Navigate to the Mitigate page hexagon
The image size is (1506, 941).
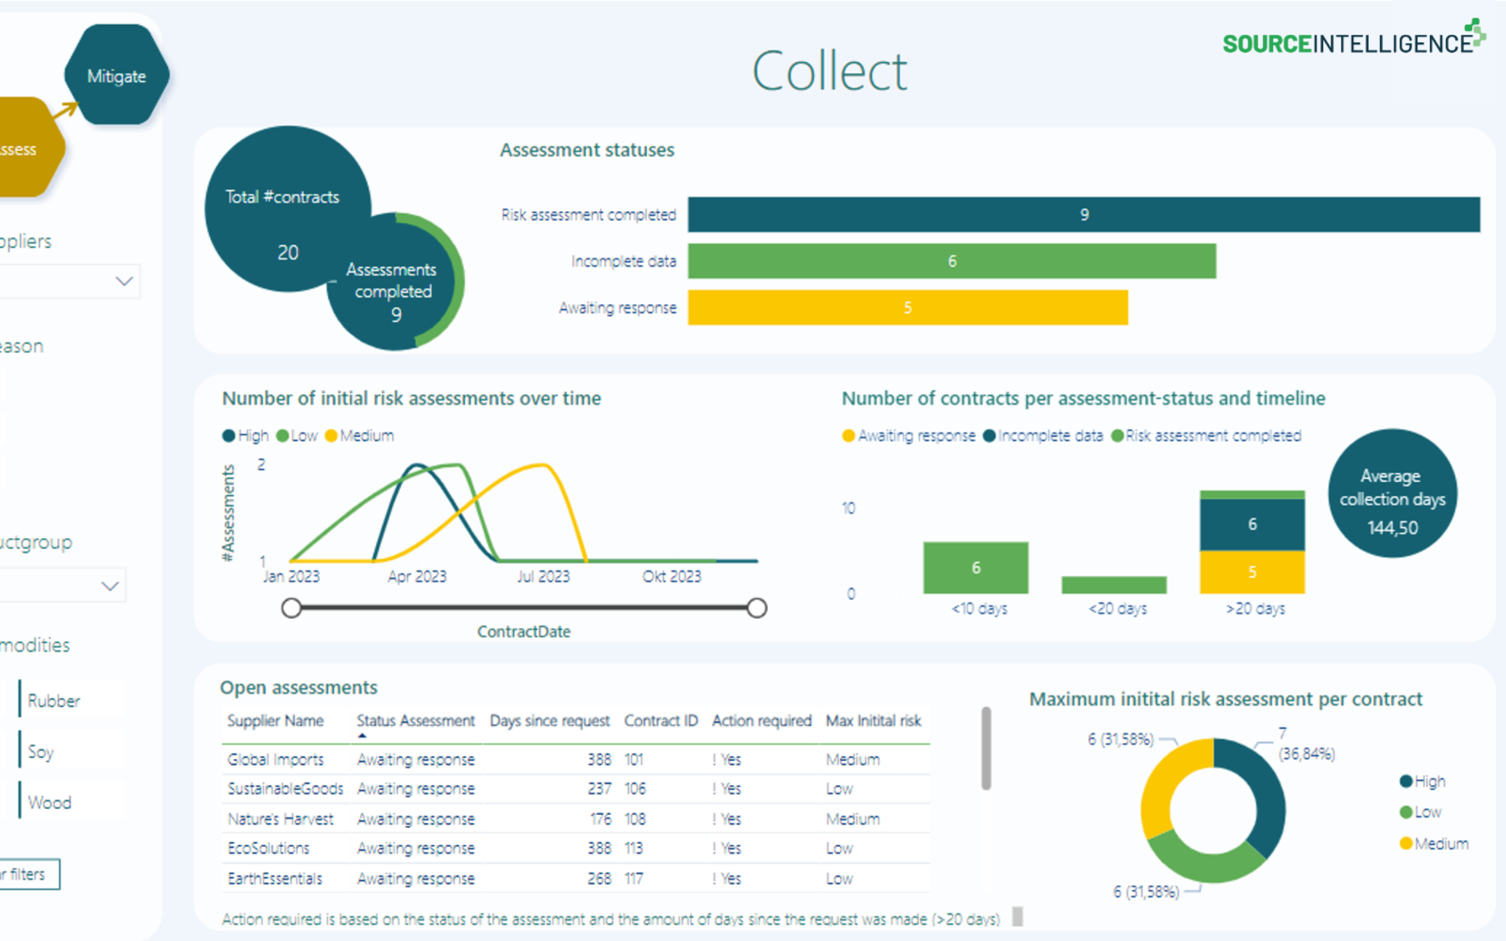pos(116,76)
